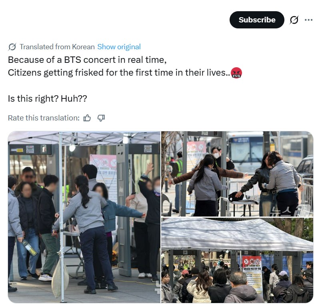Rate translation with thumbs down

pyautogui.click(x=101, y=118)
